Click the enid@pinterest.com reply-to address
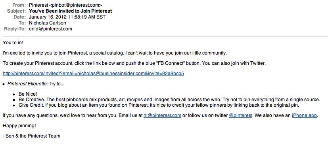Viewport: 328px width, 166px height. coord(50,29)
